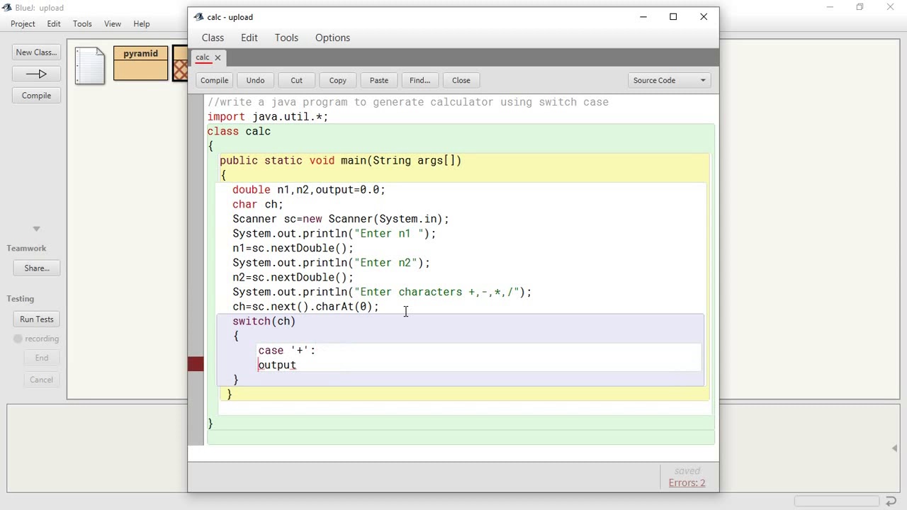Click the 'output' text in code
907x510 pixels.
tap(277, 365)
